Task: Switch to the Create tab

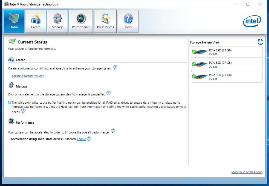Action: coord(36,21)
